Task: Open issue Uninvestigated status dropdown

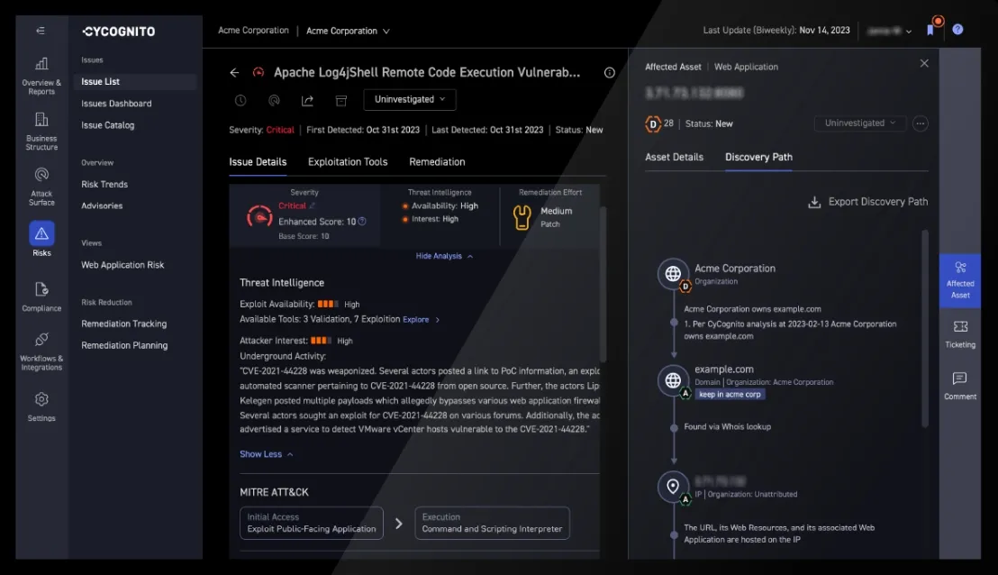Action: 409,99
